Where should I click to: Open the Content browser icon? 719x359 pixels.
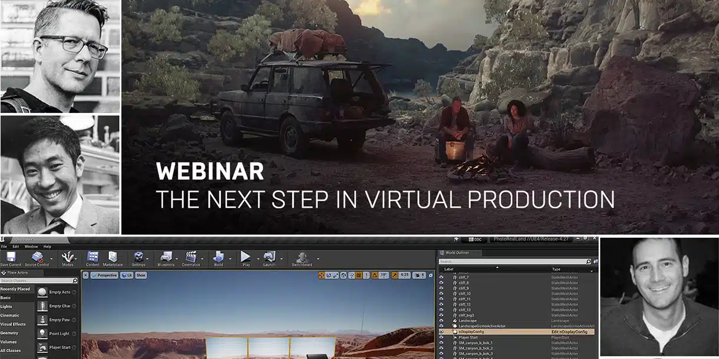93,257
